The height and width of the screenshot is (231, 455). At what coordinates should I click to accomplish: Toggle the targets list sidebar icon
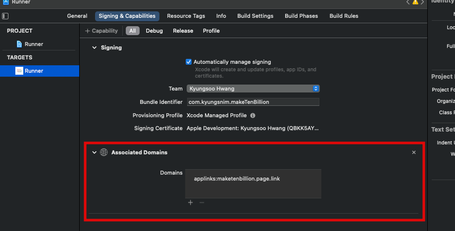coord(5,16)
